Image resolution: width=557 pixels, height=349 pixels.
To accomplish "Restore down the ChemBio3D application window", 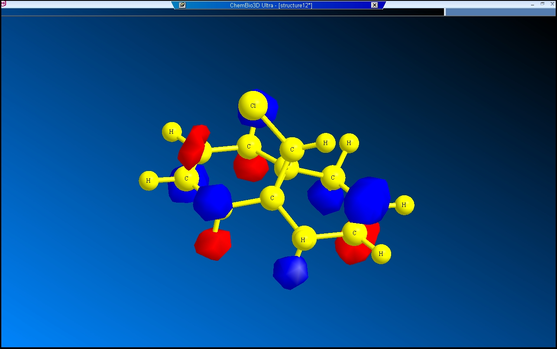I will (x=543, y=4).
